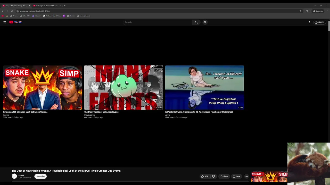Open the Kowski channel name

point(6,115)
